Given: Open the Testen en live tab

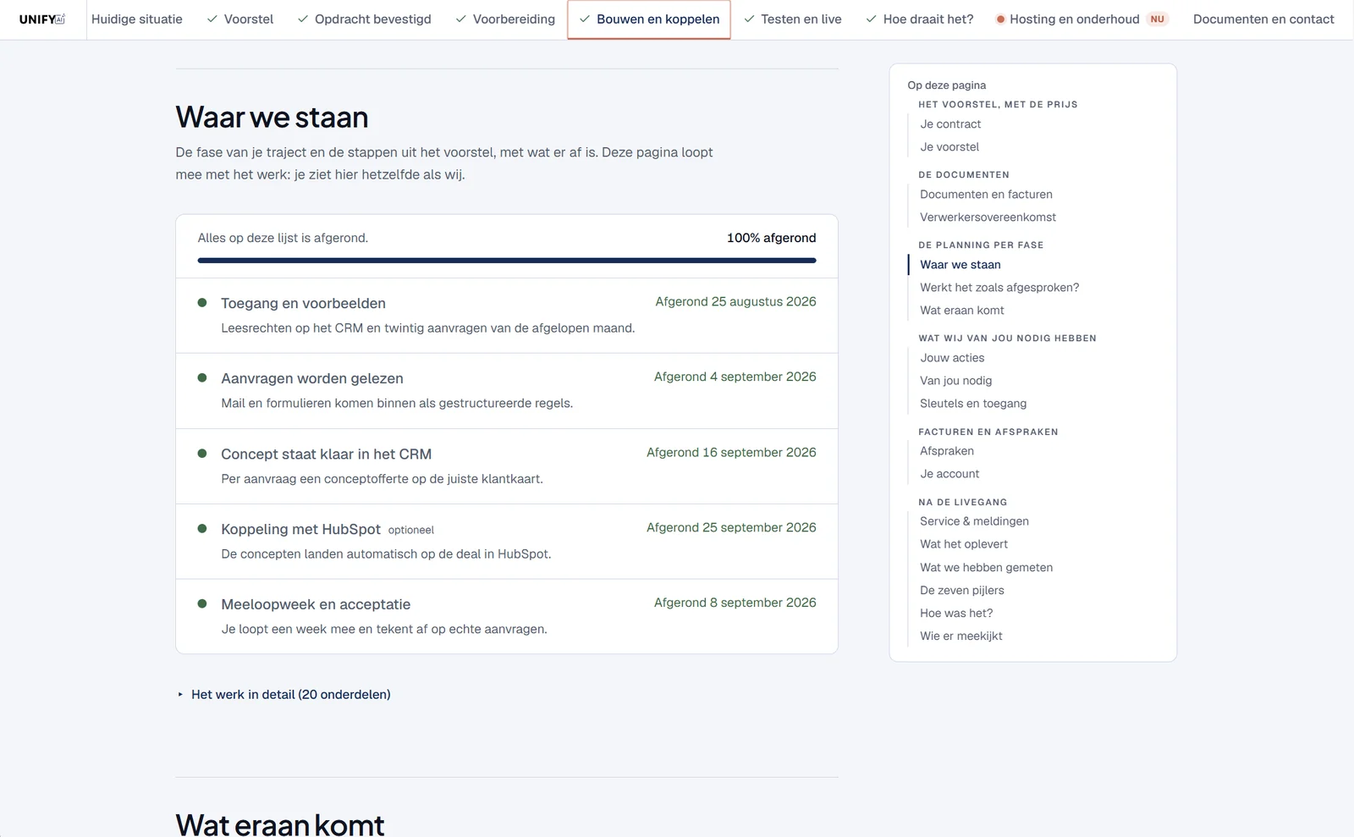Looking at the screenshot, I should 793,19.
